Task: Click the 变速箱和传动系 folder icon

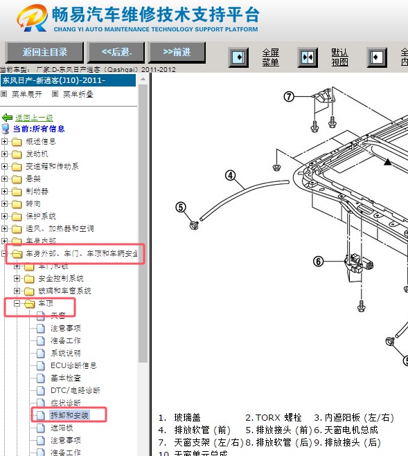Action: (17, 167)
